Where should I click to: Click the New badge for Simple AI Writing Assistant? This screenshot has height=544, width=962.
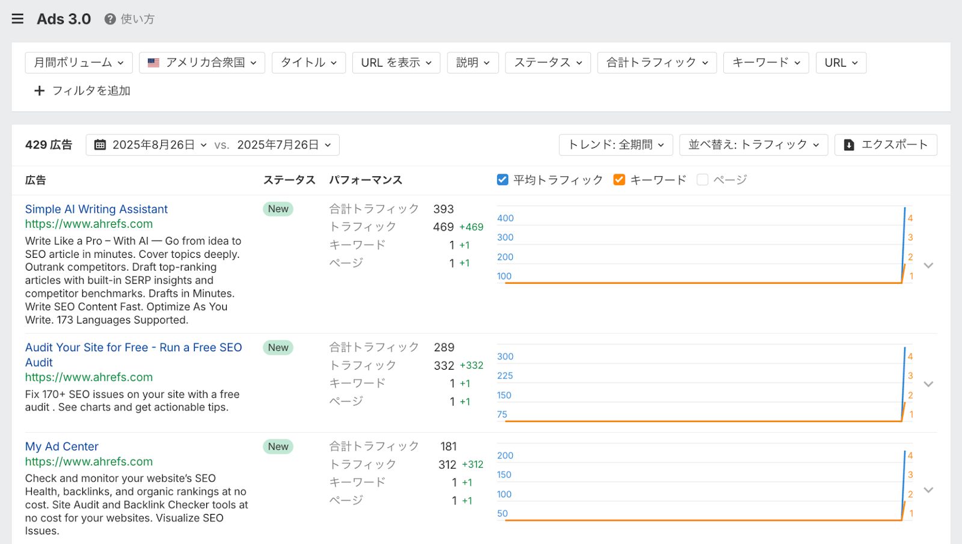(278, 209)
